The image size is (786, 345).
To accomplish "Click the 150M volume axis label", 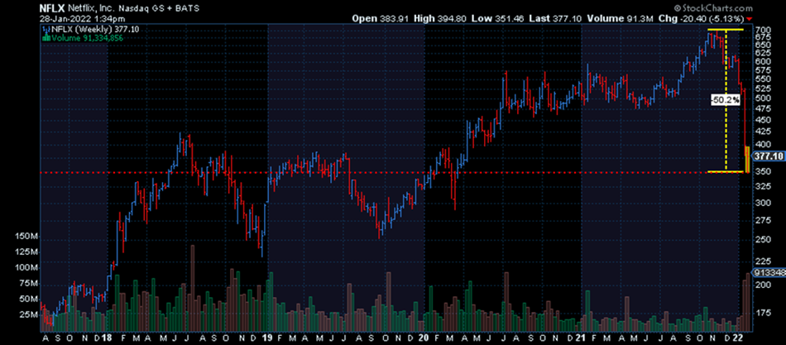I will click(26, 236).
